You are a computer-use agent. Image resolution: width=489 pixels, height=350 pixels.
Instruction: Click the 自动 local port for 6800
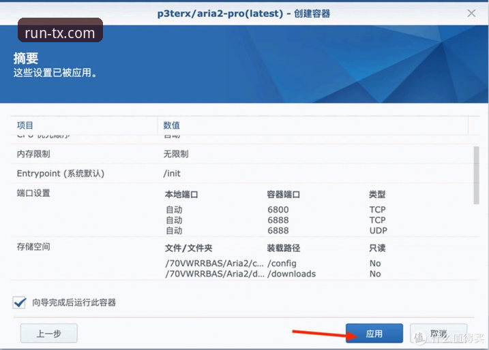(x=174, y=210)
